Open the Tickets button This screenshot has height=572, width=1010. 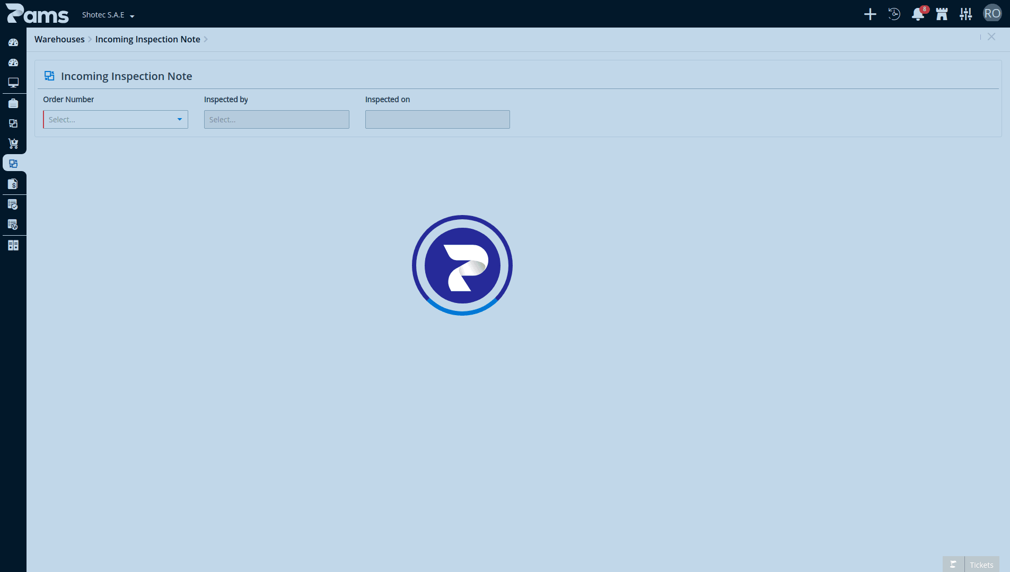pos(981,565)
